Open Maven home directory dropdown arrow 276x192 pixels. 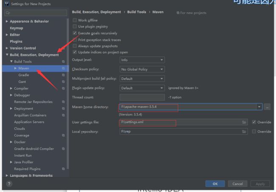259,107
